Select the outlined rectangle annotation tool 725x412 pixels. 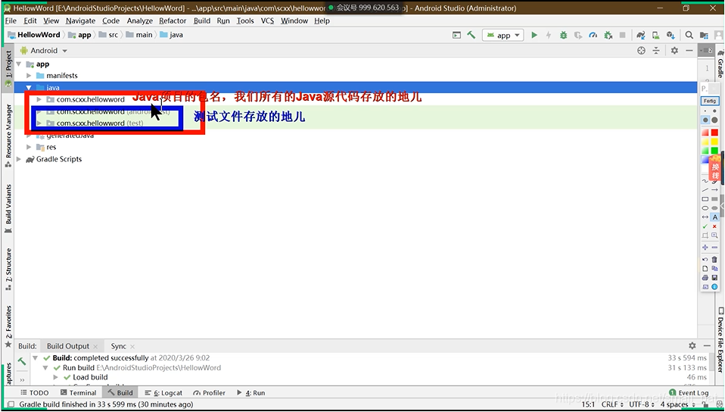[705, 199]
